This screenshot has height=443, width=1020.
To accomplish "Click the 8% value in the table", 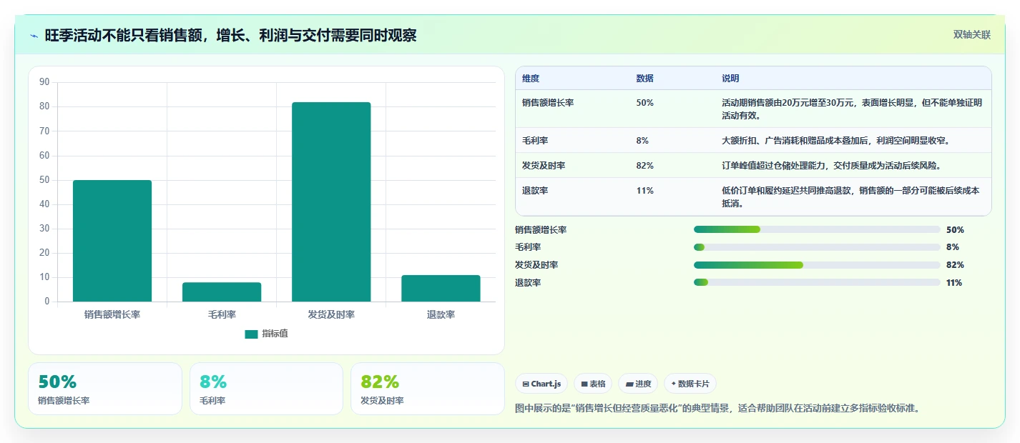I will (x=642, y=141).
